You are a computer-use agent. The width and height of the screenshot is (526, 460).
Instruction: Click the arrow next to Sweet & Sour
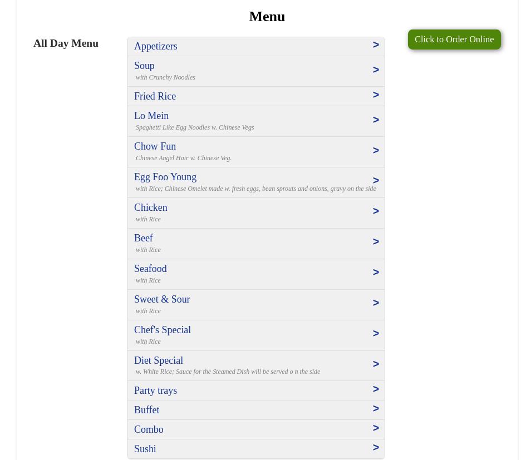coord(376,303)
